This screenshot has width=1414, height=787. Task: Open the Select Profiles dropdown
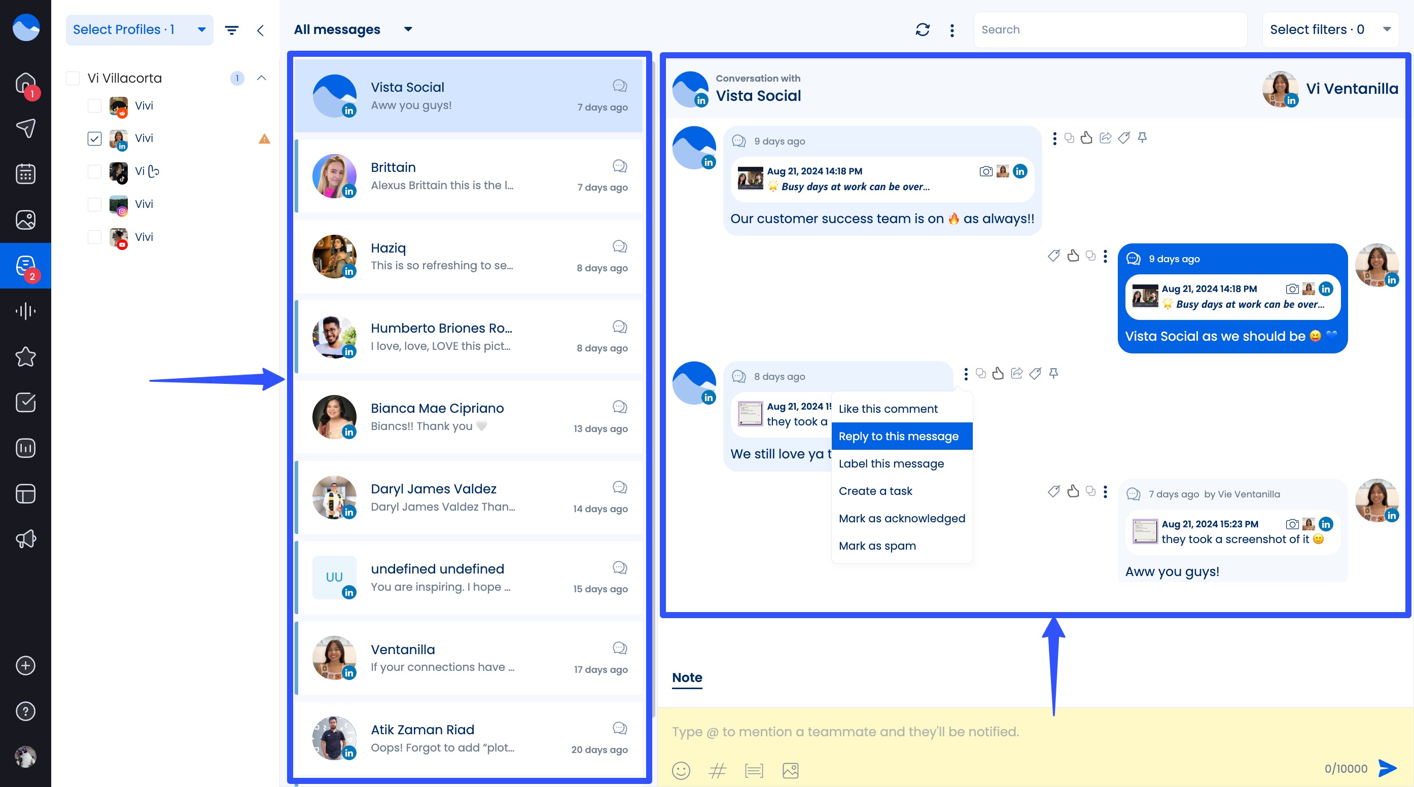(x=139, y=29)
